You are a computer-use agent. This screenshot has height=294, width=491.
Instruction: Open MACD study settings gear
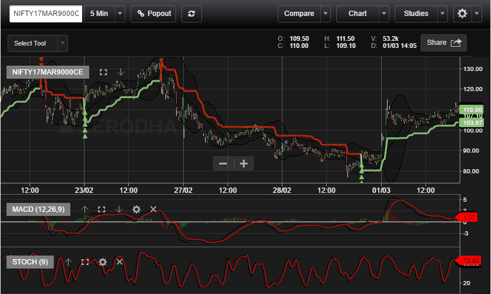136,209
